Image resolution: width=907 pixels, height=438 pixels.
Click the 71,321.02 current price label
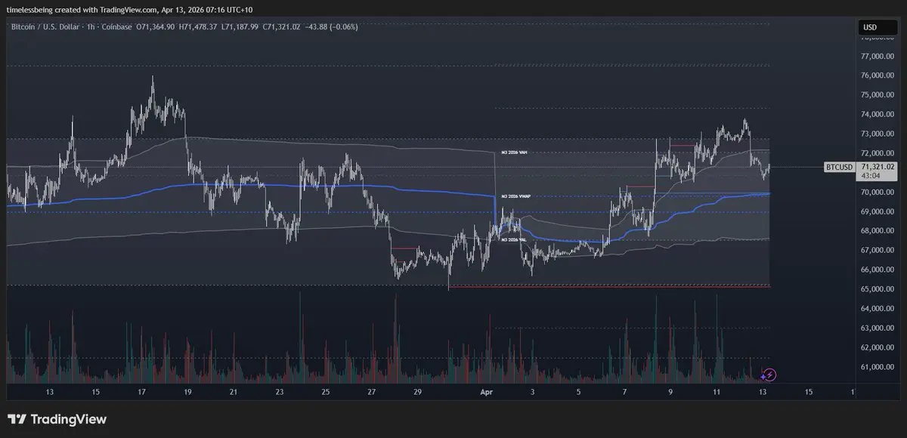click(x=878, y=167)
